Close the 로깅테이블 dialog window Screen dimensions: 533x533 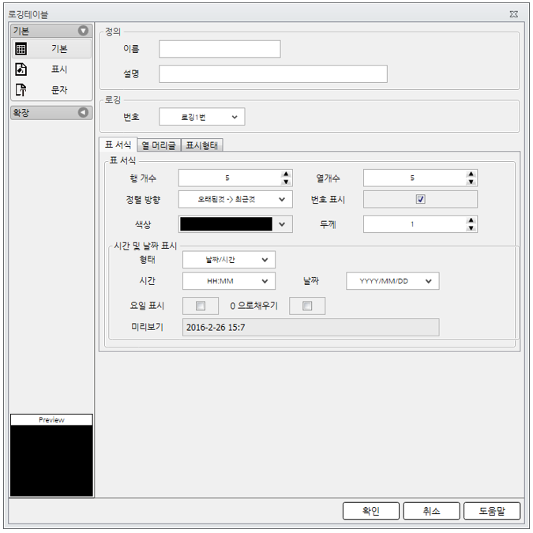513,14
